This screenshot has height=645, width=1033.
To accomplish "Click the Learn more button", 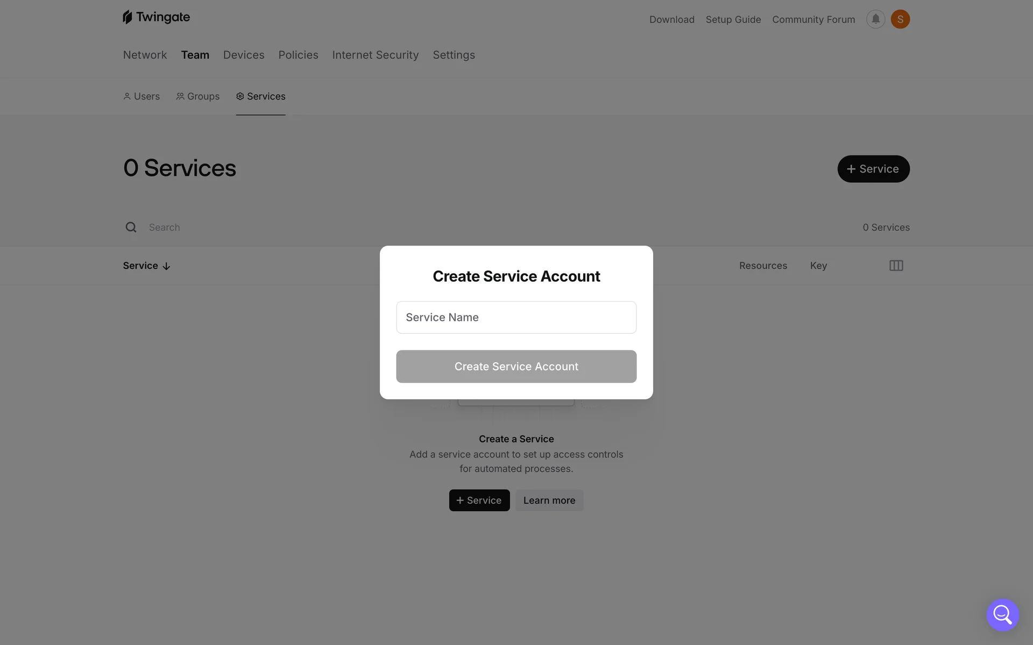I will pyautogui.click(x=549, y=500).
